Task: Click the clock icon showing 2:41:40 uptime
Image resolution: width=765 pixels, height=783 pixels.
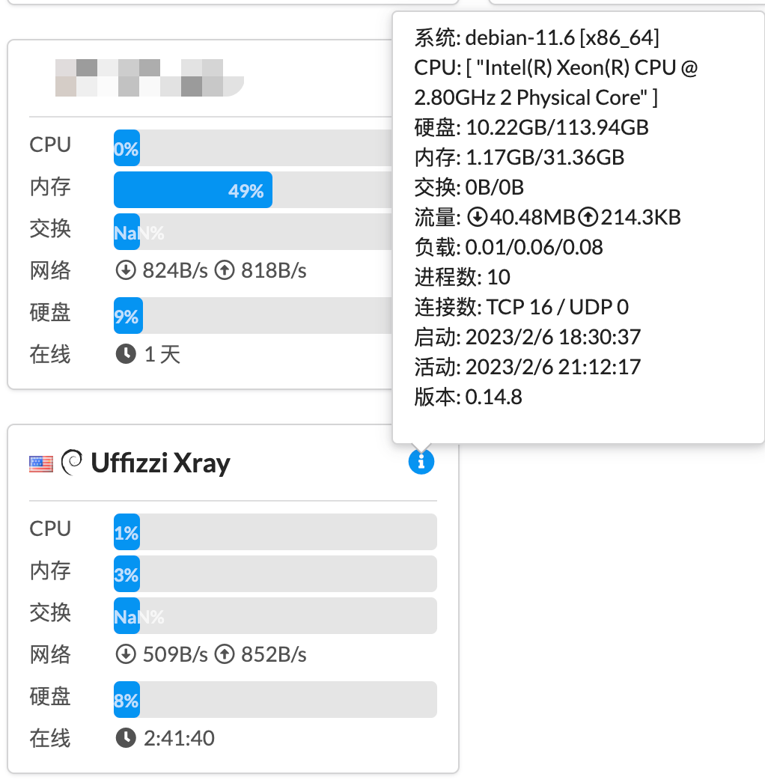Action: click(x=125, y=738)
